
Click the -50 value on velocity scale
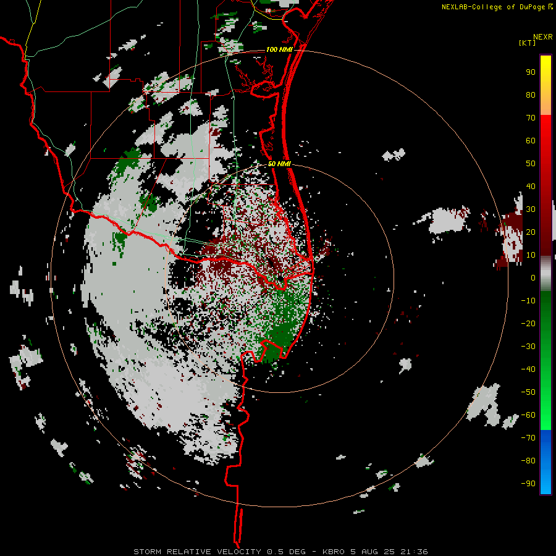coord(528,392)
